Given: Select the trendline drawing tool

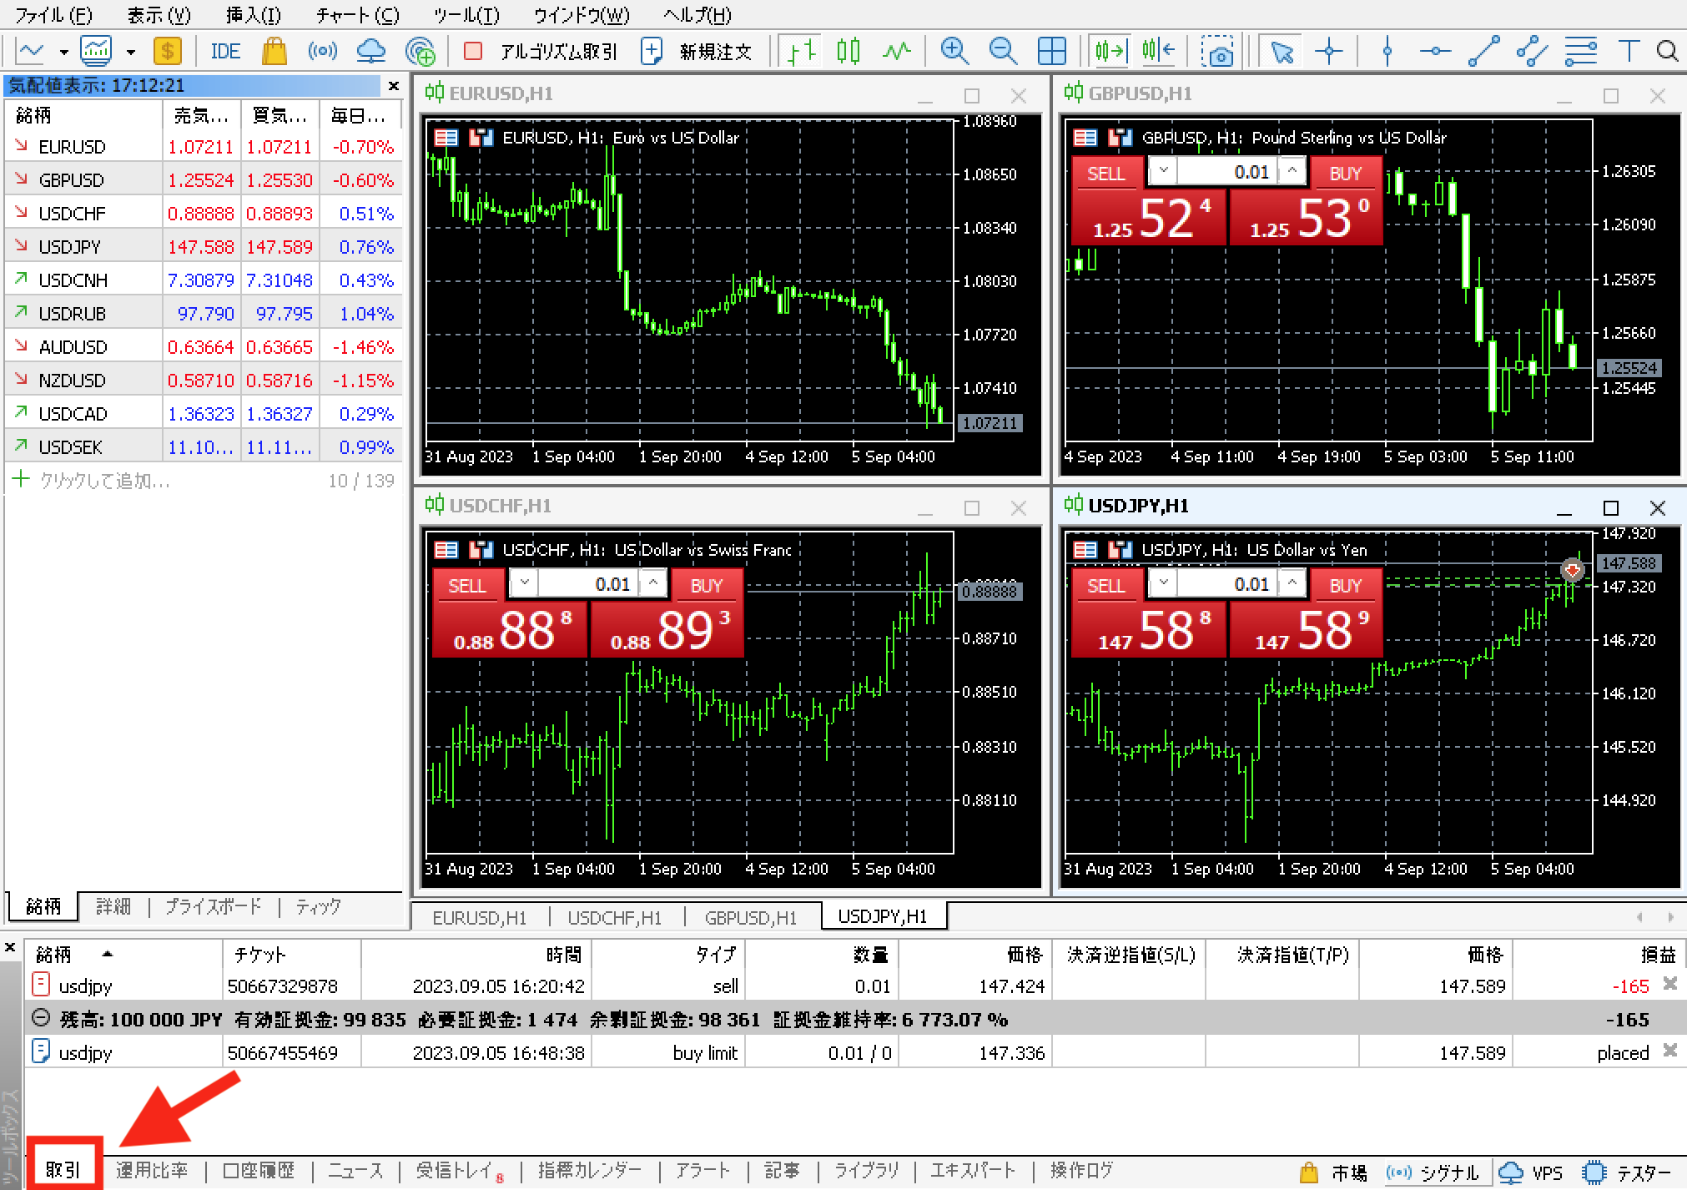Looking at the screenshot, I should 1483,52.
